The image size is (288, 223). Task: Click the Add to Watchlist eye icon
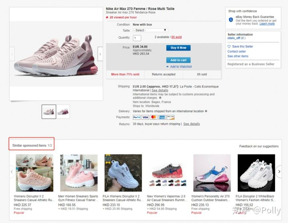click(x=168, y=67)
